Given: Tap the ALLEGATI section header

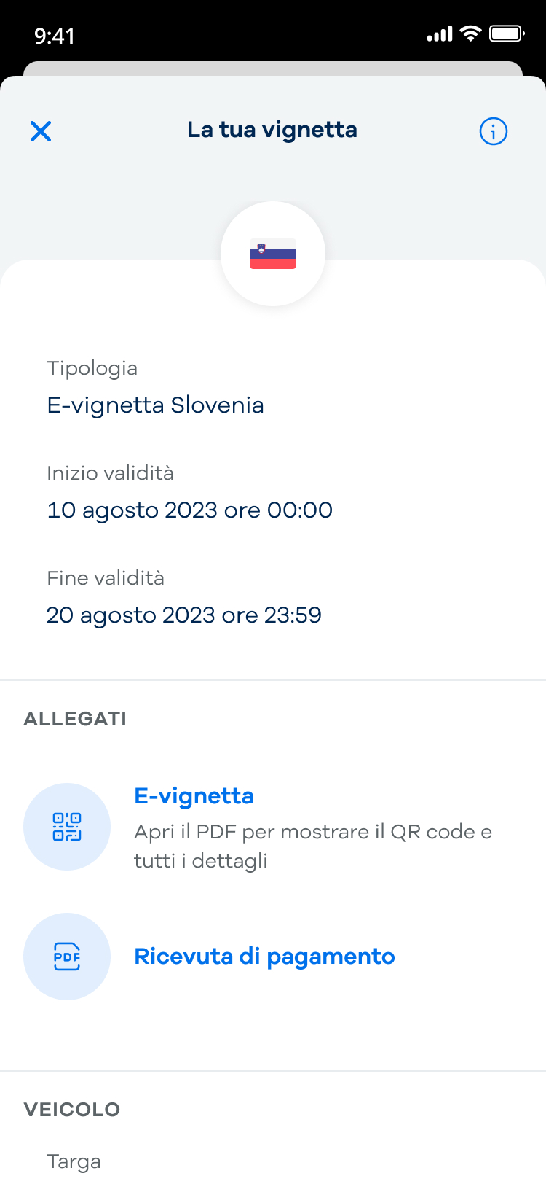Looking at the screenshot, I should [x=75, y=719].
